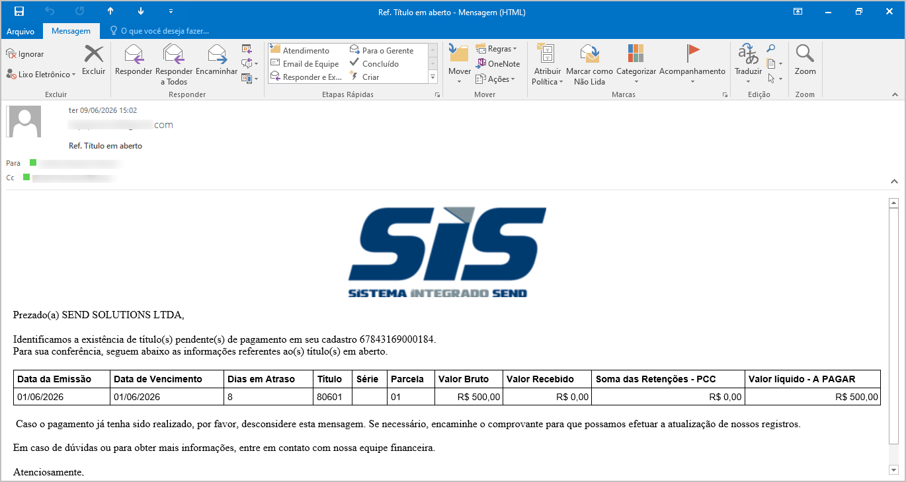Click the sender email address ending in com
This screenshot has width=906, height=482.
pyautogui.click(x=121, y=125)
